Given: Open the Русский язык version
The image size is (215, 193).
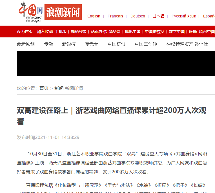Looking at the screenshot, I should [184, 16].
